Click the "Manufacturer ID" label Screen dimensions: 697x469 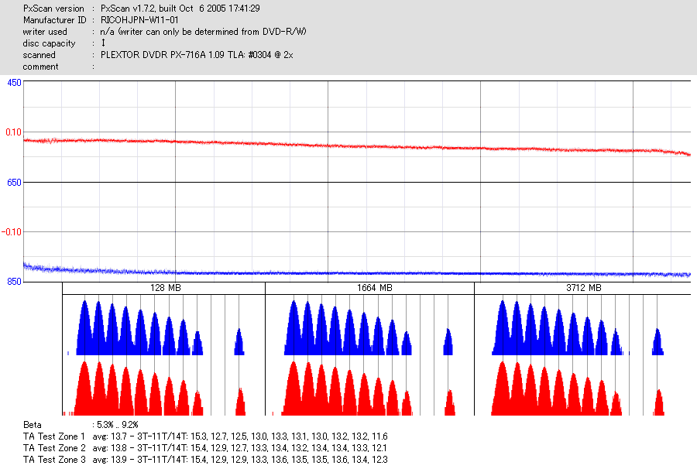pyautogui.click(x=55, y=20)
